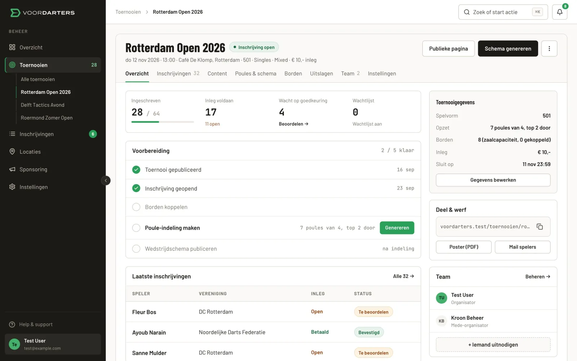Image resolution: width=577 pixels, height=361 pixels.
Task: Click Gegevens bewerken
Action: pos(493,180)
